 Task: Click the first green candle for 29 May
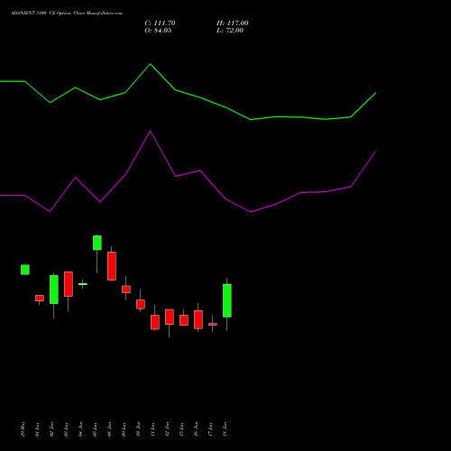click(x=25, y=270)
